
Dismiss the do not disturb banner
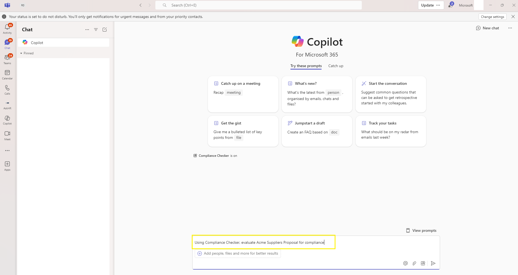513,17
